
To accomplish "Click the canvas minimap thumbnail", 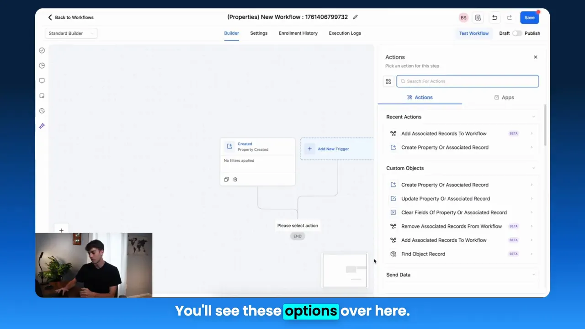I will point(345,271).
